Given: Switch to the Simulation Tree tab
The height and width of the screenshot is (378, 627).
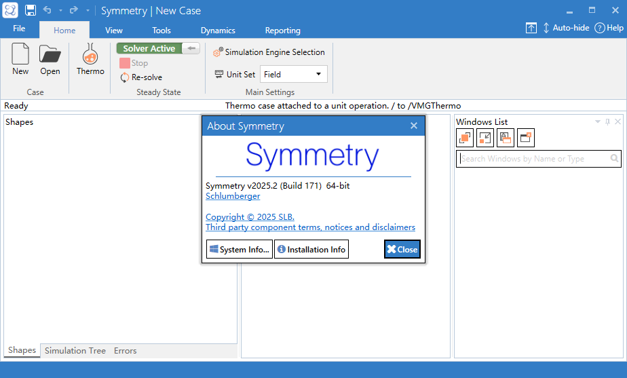Looking at the screenshot, I should pyautogui.click(x=75, y=351).
